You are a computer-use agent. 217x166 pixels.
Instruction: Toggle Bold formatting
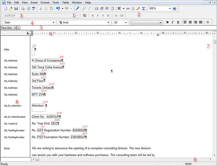click(x=167, y=22)
